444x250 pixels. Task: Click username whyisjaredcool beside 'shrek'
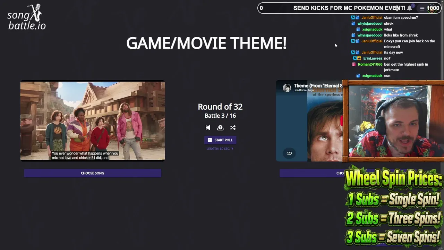(x=370, y=24)
